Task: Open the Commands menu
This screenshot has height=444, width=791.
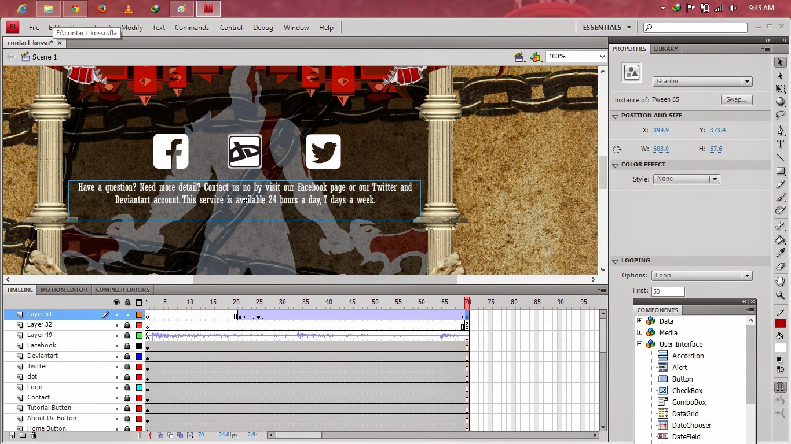Action: 192,28
